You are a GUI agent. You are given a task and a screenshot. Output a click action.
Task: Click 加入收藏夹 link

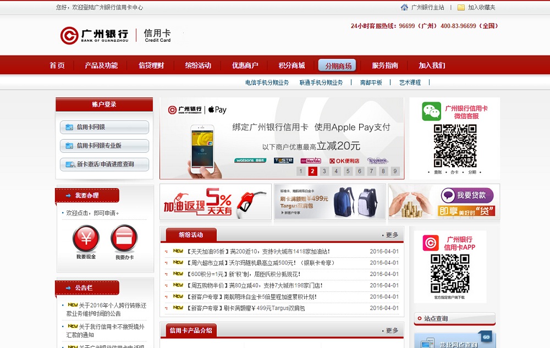point(482,7)
